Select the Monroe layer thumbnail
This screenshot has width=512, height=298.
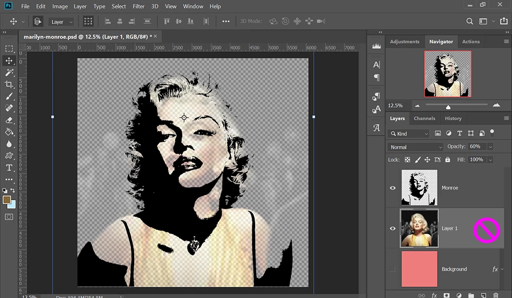pyautogui.click(x=419, y=188)
